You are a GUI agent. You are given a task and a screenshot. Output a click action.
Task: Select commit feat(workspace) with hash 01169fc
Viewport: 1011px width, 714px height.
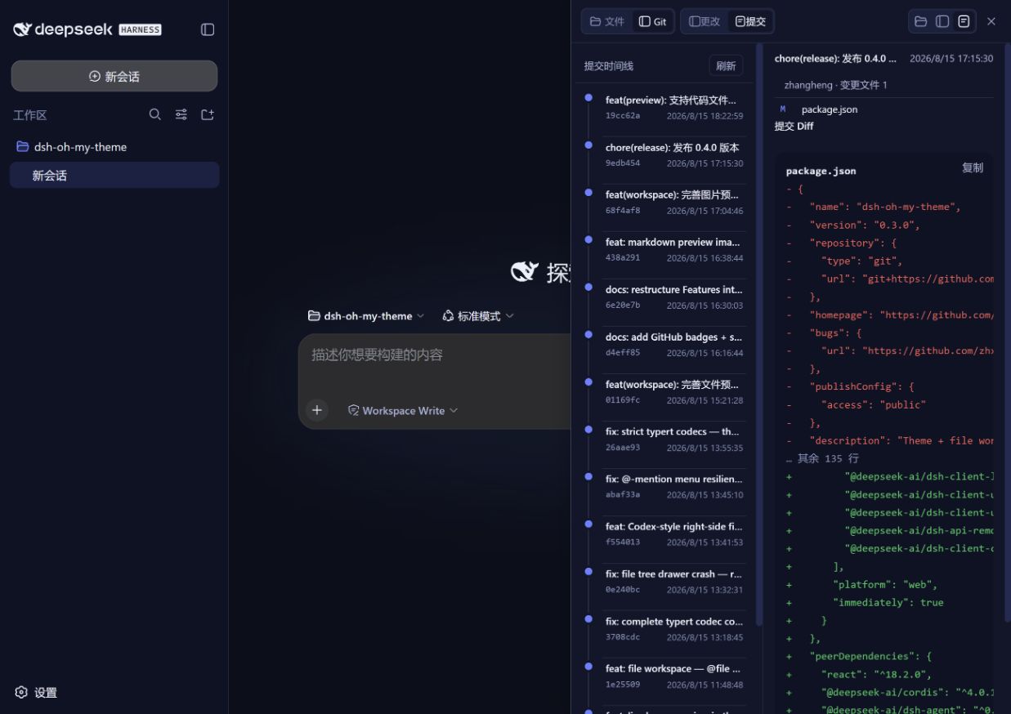(674, 392)
